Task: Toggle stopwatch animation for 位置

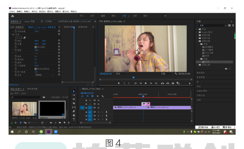Action: click(16, 44)
